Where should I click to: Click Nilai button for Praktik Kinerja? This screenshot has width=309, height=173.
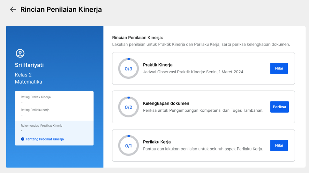coord(279,68)
